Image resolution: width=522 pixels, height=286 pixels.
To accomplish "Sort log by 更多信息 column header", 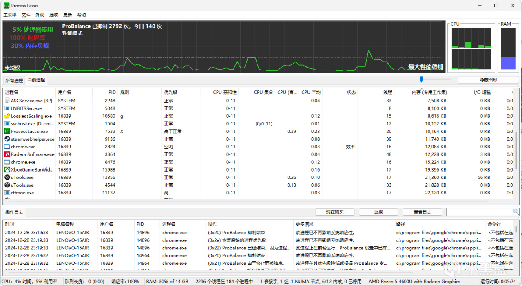I will click(x=344, y=224).
